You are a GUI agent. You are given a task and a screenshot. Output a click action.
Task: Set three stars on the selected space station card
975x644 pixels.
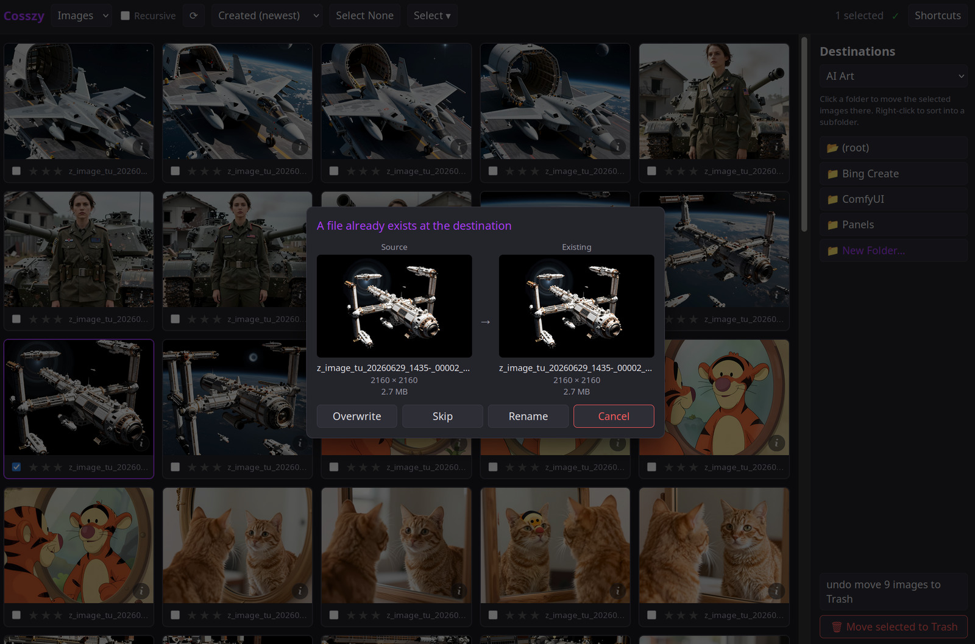58,467
